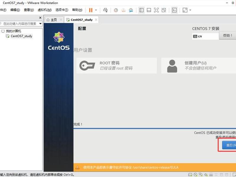236x177 pixels.
Task: Click the home icon on 主页 tab
Action: click(48, 20)
